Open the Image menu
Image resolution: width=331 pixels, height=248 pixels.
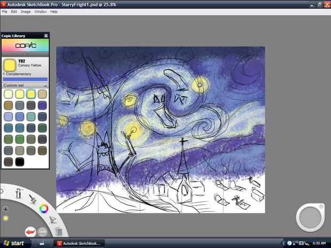point(26,12)
